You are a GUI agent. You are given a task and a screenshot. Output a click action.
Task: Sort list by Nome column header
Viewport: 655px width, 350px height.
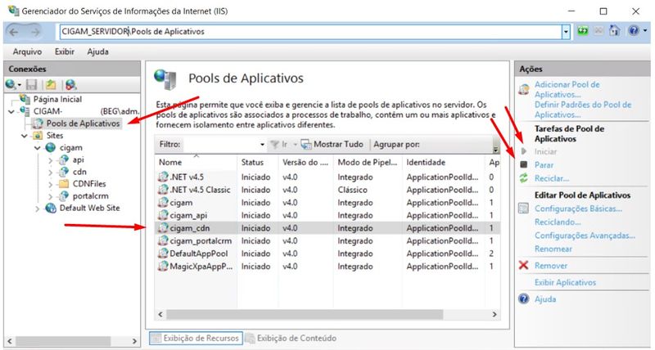click(x=196, y=162)
